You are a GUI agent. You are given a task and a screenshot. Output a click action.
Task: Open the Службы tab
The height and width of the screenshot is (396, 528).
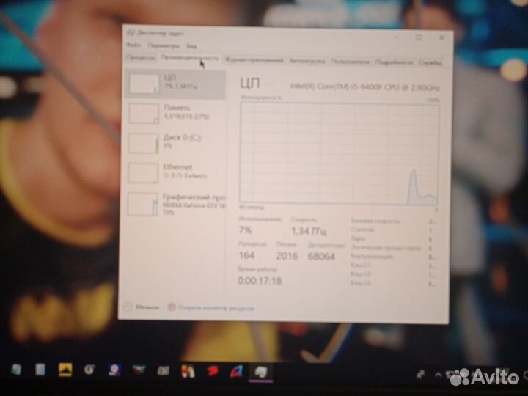click(430, 62)
